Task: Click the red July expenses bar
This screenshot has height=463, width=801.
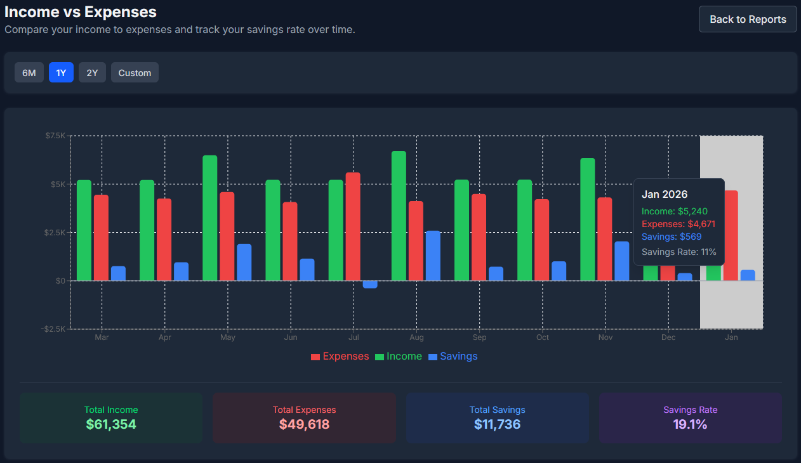Action: coord(353,226)
